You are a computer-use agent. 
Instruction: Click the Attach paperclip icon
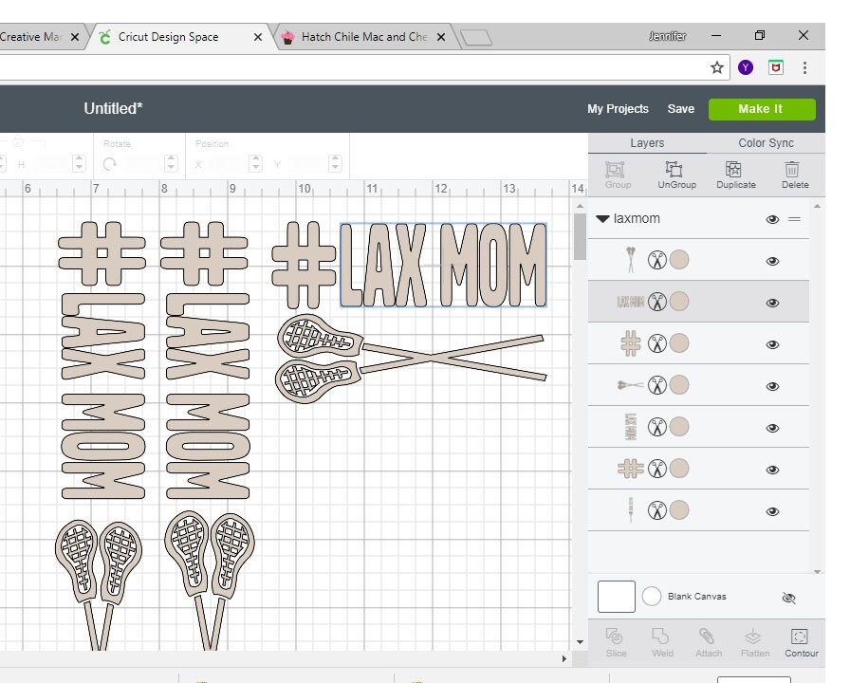pos(708,642)
